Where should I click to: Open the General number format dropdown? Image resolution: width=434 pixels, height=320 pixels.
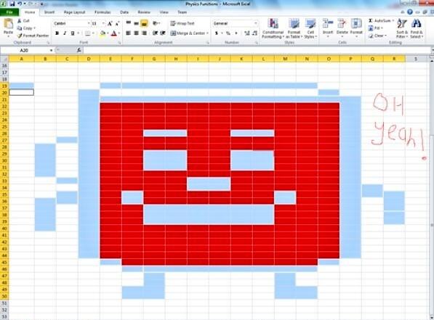click(x=255, y=23)
